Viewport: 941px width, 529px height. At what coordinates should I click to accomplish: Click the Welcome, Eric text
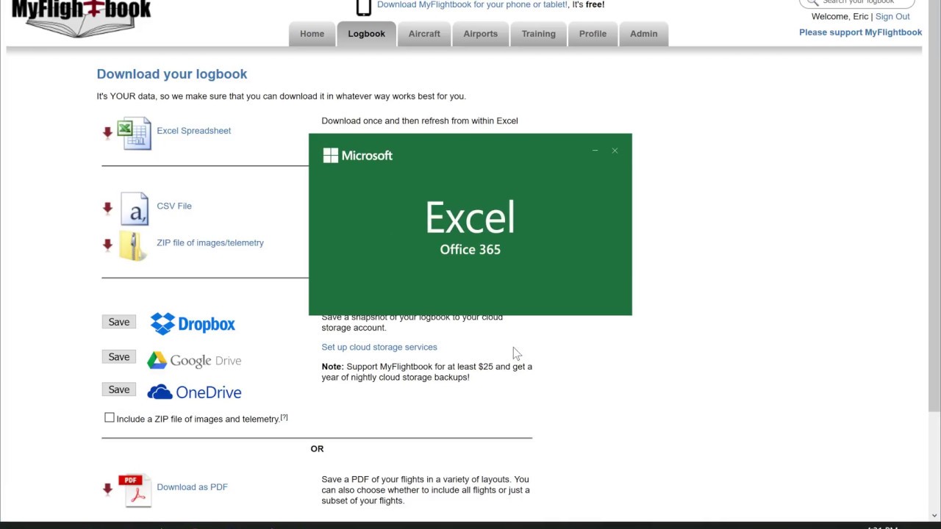coord(840,16)
